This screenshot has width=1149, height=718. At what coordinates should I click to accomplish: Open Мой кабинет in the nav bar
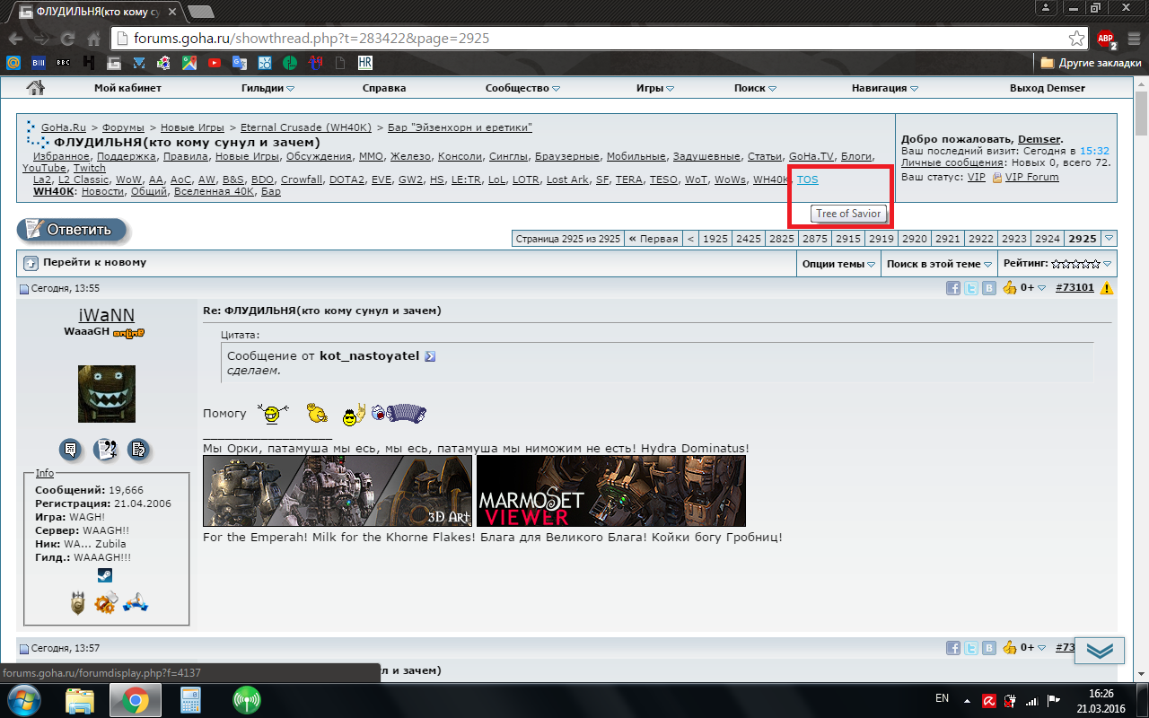click(127, 88)
